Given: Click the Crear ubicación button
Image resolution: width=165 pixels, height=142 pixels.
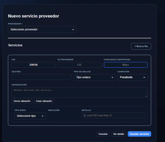Looking at the screenshot, I should coord(44,101).
